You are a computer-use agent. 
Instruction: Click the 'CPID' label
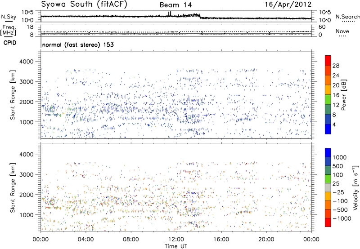10,43
